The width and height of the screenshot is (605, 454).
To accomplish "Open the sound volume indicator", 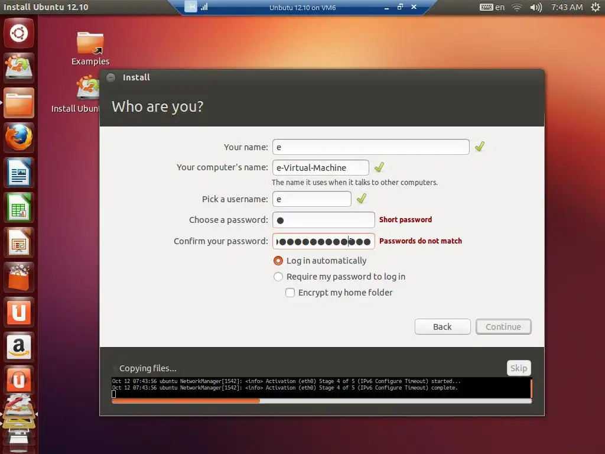I will pyautogui.click(x=536, y=7).
